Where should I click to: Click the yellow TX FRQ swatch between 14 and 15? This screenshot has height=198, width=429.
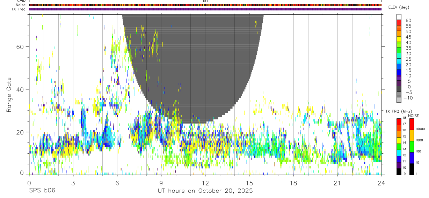(x=399, y=140)
